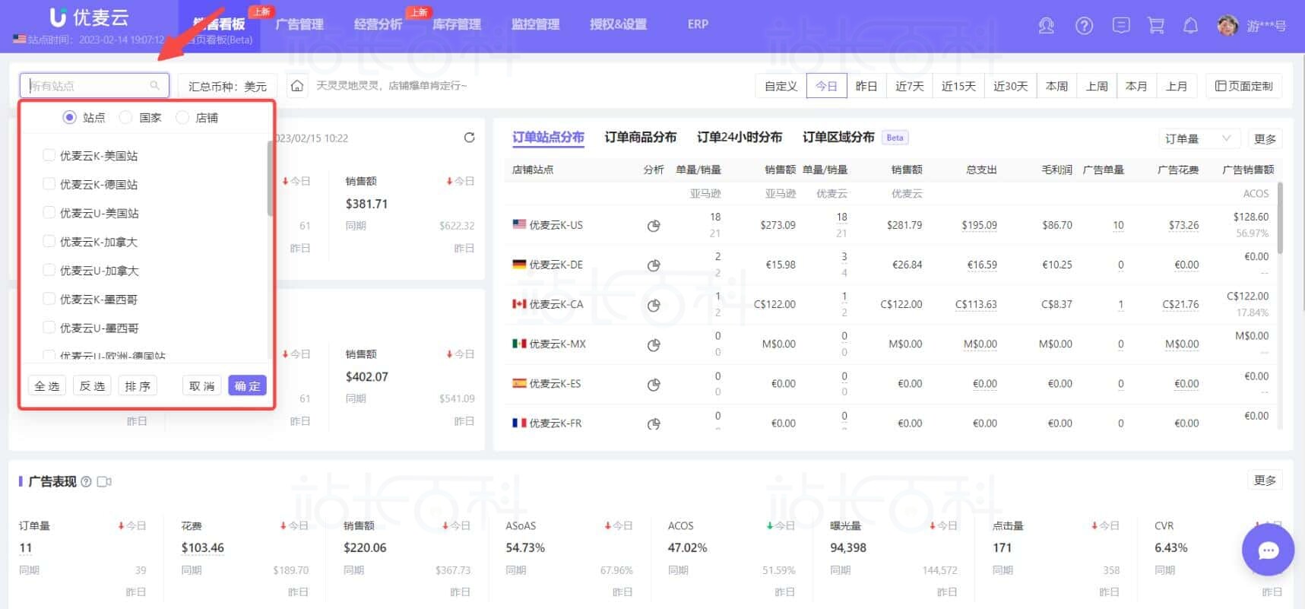Open analysis pie icon for 优麦云K-US

pos(654,226)
